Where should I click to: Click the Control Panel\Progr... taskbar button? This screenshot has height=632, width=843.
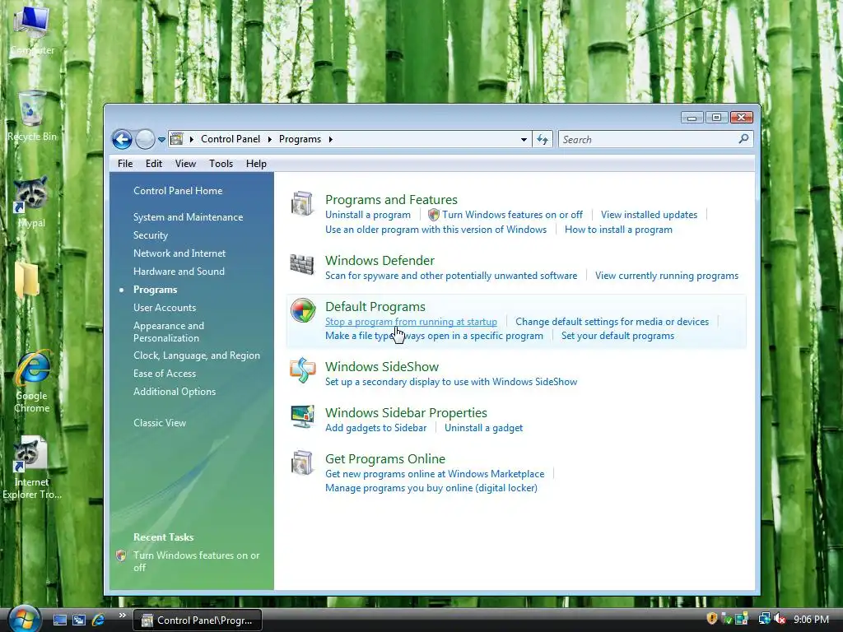(197, 620)
